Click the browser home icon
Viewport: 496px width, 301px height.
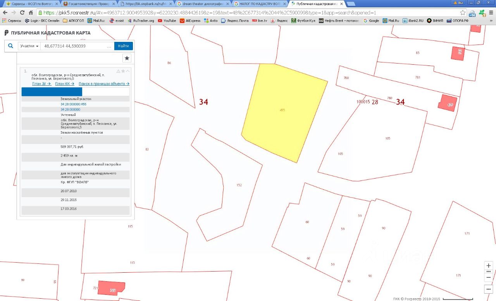31,12
